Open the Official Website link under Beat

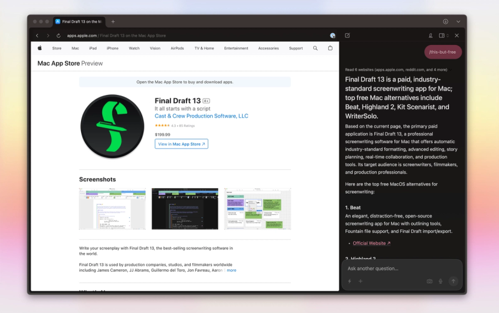[x=371, y=243]
